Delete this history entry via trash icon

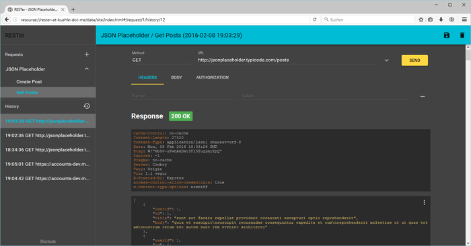(462, 36)
